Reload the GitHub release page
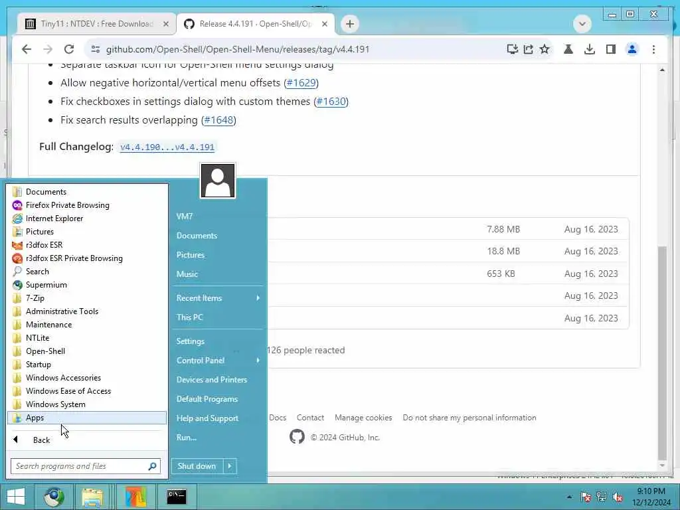680x510 pixels. [69, 49]
